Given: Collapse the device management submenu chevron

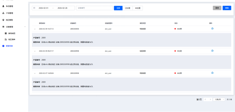Looking at the screenshot, I should (25, 27).
